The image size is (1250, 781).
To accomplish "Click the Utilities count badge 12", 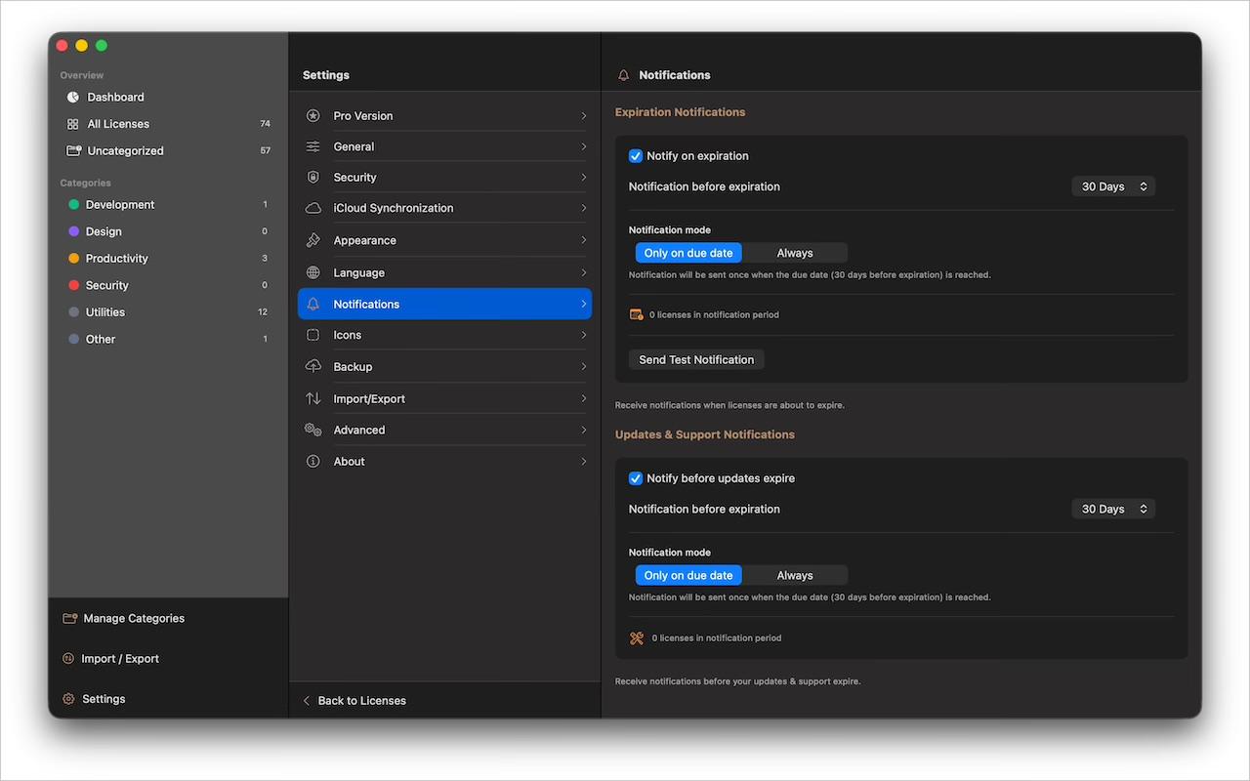I will [263, 312].
